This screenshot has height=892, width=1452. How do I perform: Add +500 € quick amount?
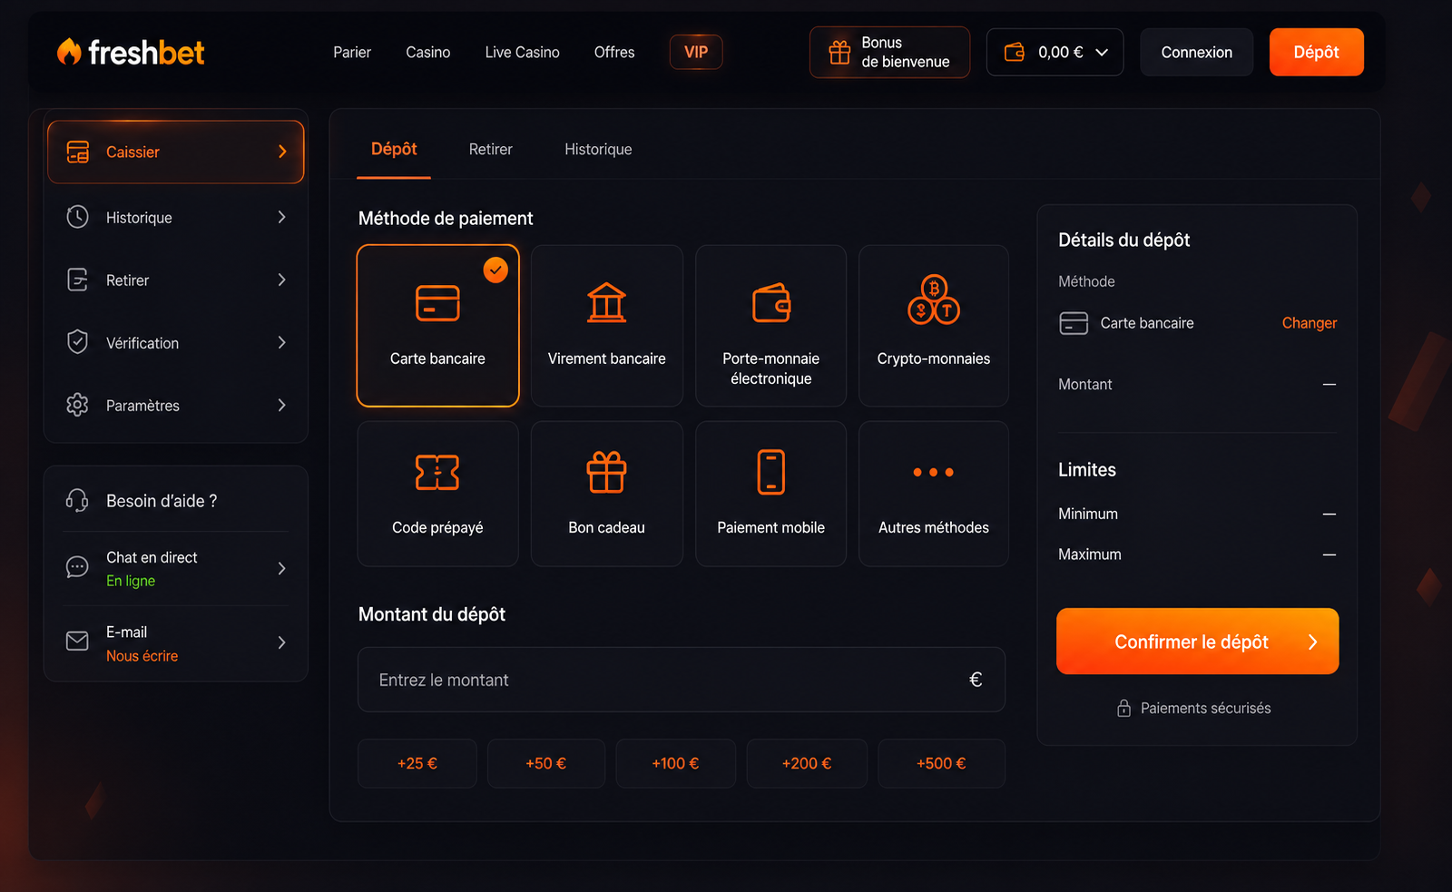pos(941,763)
